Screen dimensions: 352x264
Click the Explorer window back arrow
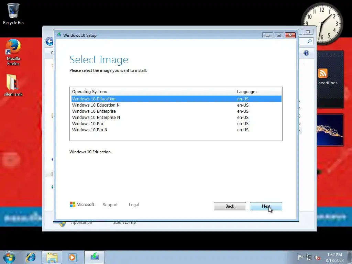[49, 41]
